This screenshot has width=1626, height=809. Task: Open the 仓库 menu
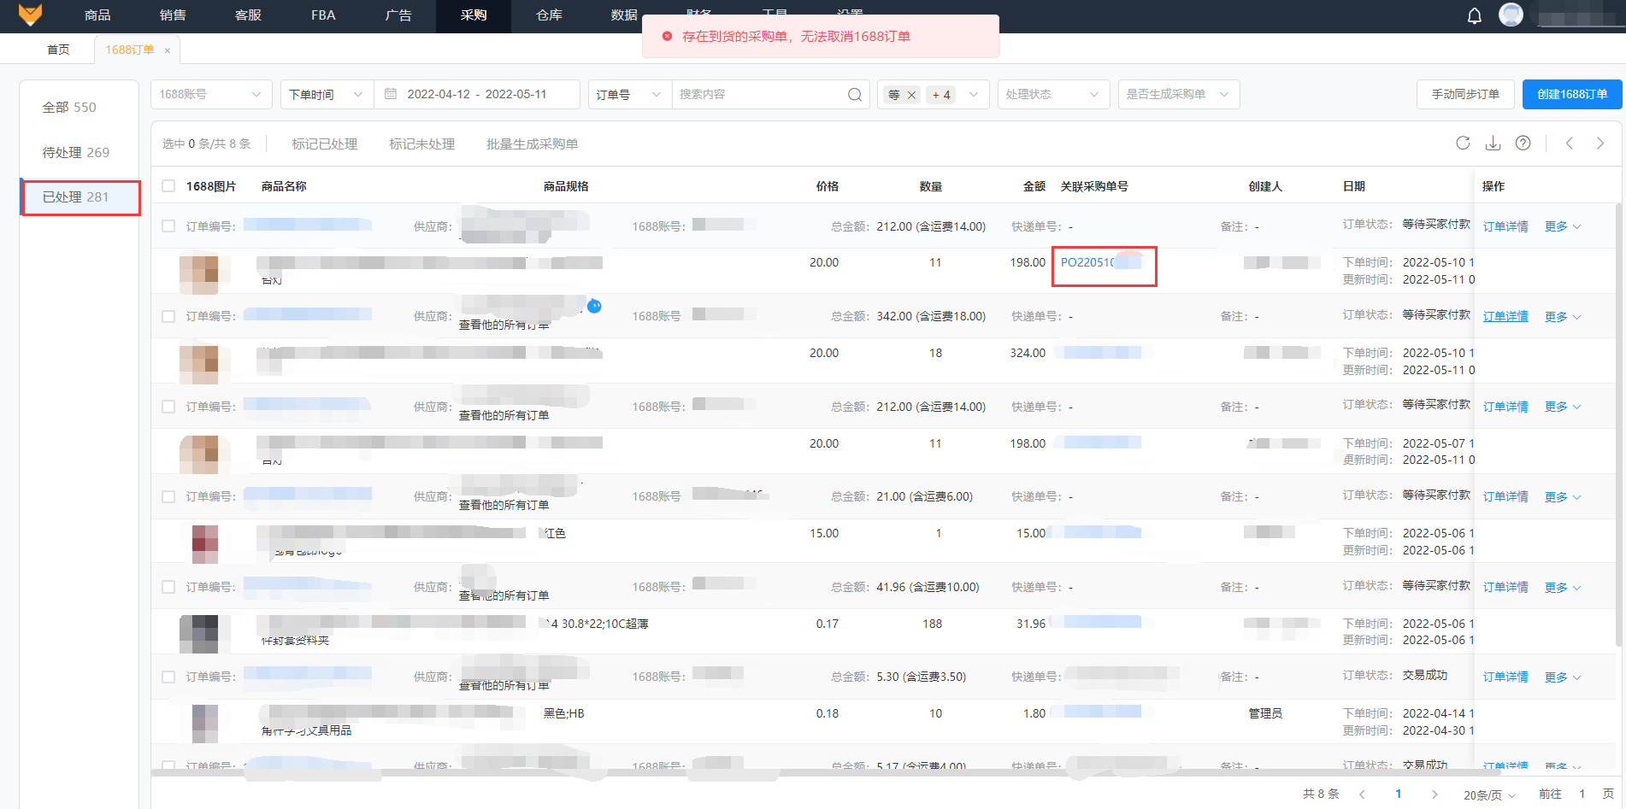pyautogui.click(x=549, y=15)
